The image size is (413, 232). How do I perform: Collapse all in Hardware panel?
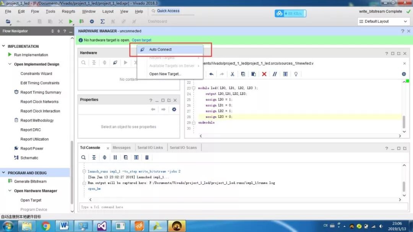coord(94,63)
